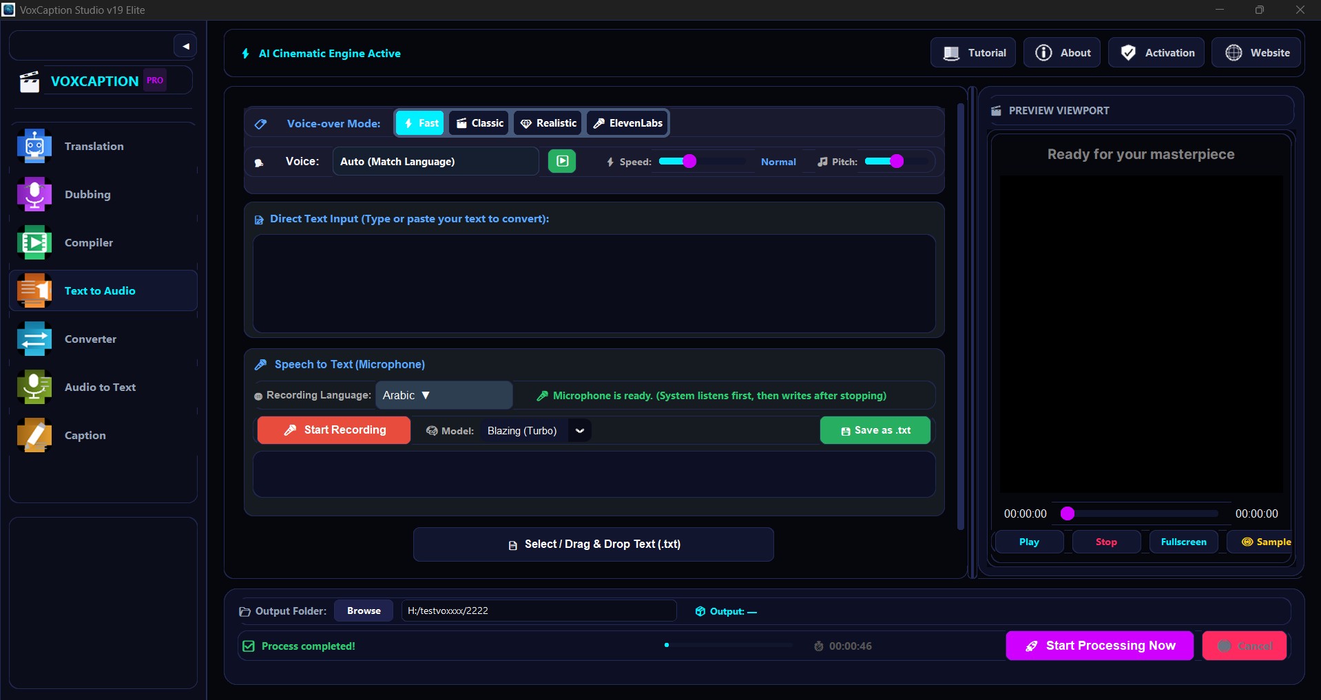This screenshot has width=1321, height=700.
Task: Click the speech transcription text box
Action: pyautogui.click(x=594, y=474)
